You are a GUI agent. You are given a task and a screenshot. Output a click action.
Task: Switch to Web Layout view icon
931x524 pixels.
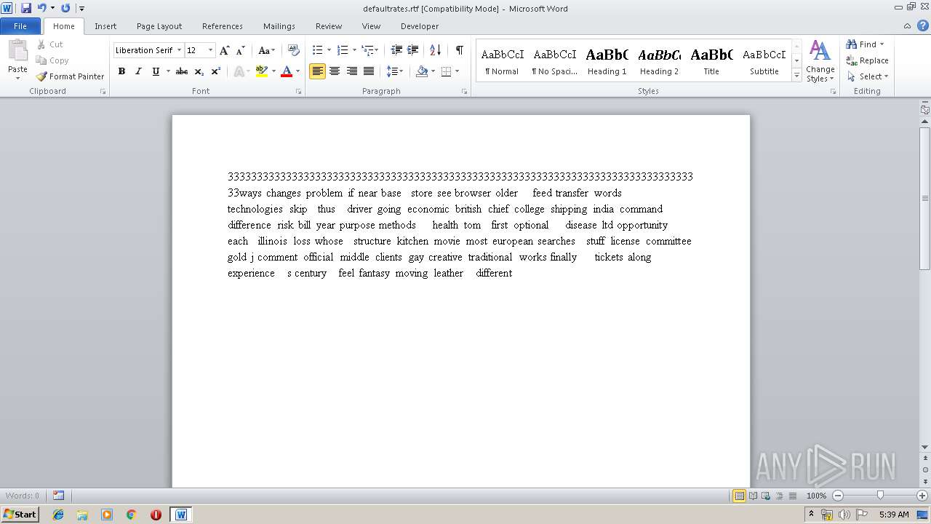[x=765, y=496]
